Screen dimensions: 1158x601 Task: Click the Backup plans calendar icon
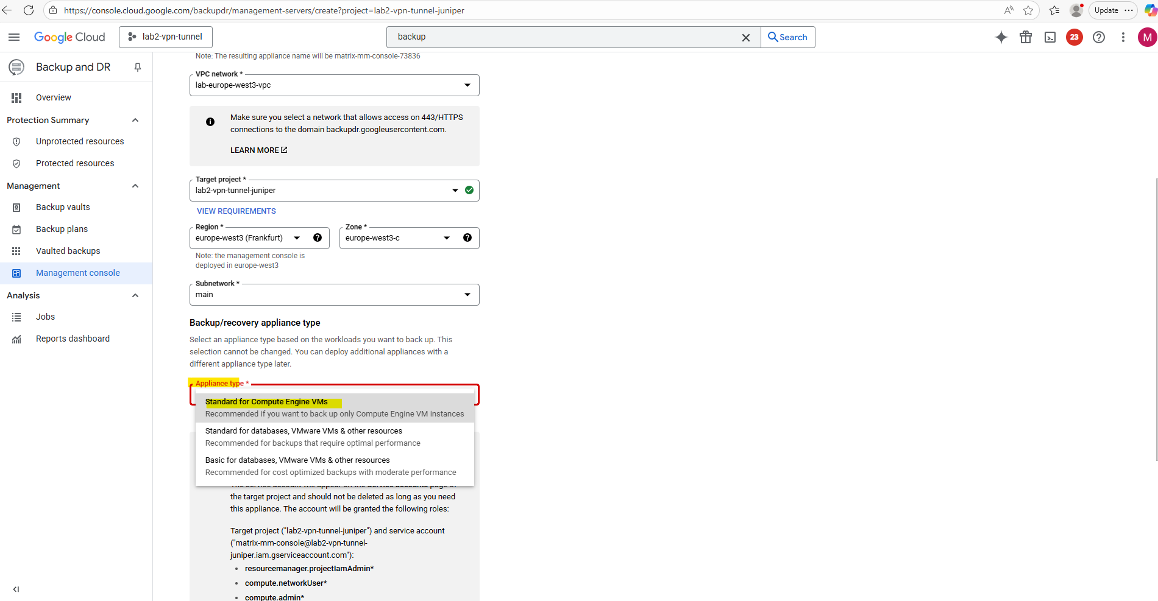tap(16, 229)
